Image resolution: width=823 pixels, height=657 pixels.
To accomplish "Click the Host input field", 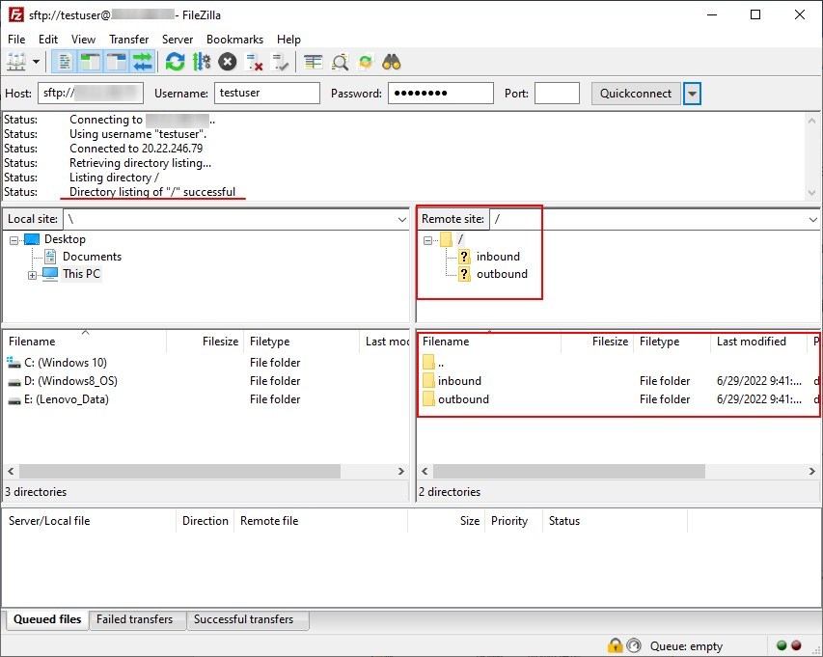I will (x=91, y=93).
